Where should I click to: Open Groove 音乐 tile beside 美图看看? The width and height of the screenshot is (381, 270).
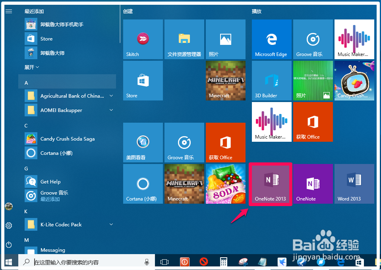pyautogui.click(x=184, y=142)
